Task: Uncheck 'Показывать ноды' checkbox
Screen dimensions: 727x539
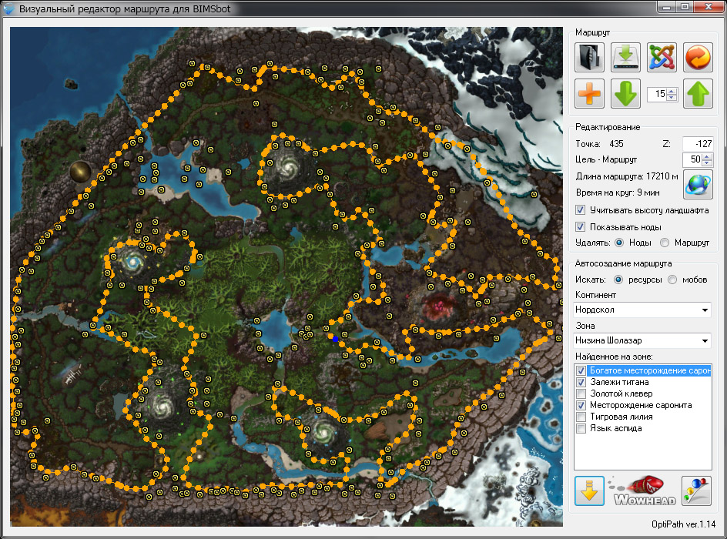Action: pos(580,227)
